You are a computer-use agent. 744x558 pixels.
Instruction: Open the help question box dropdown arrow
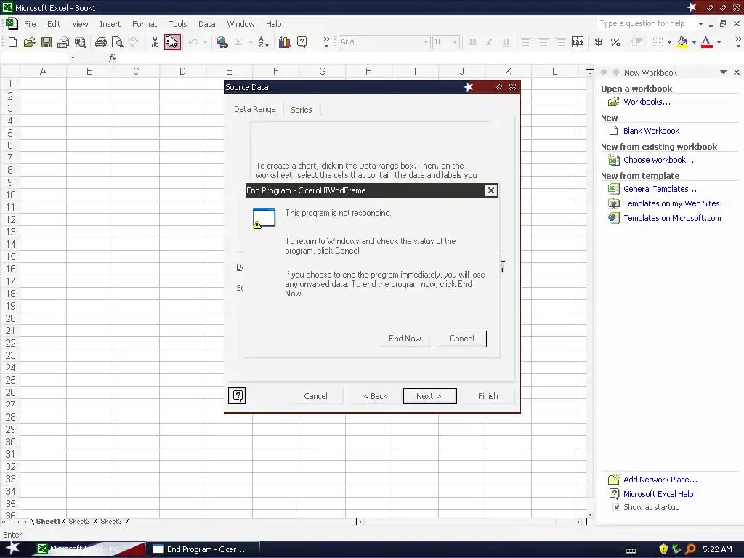[x=700, y=24]
